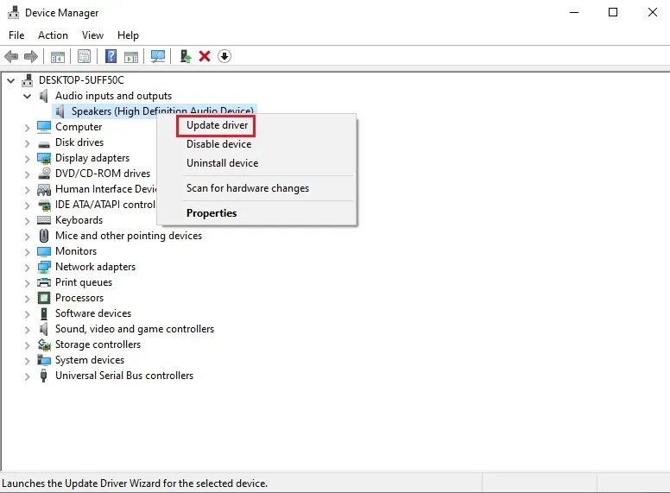Open the View menu
This screenshot has width=670, height=493.
[92, 35]
